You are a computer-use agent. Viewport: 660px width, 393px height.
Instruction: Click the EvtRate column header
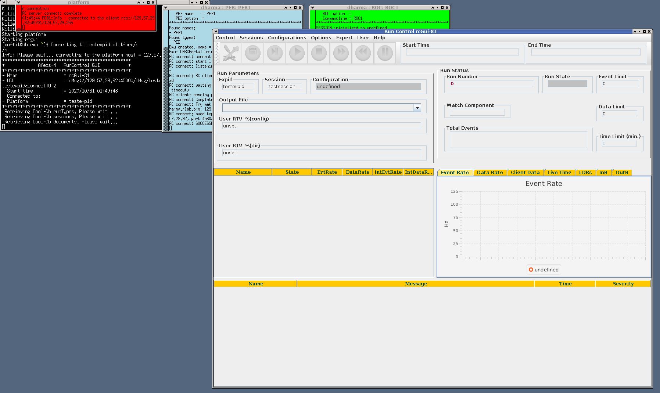coord(327,172)
